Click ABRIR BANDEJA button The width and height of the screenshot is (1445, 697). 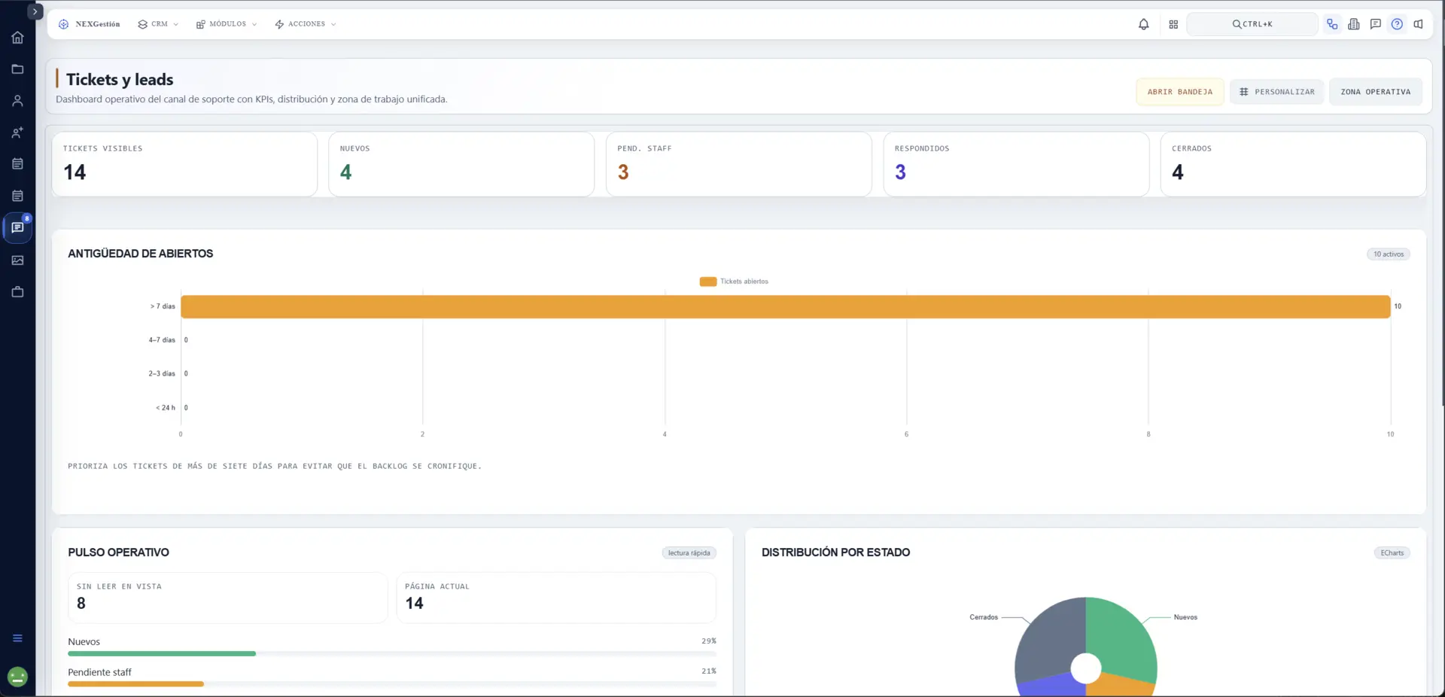tap(1179, 92)
